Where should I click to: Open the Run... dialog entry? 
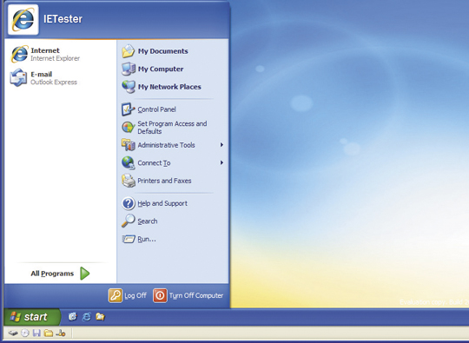pyautogui.click(x=139, y=239)
